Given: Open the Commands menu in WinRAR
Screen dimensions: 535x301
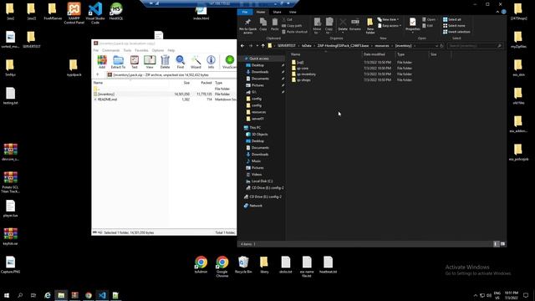Looking at the screenshot, I should pyautogui.click(x=111, y=50).
